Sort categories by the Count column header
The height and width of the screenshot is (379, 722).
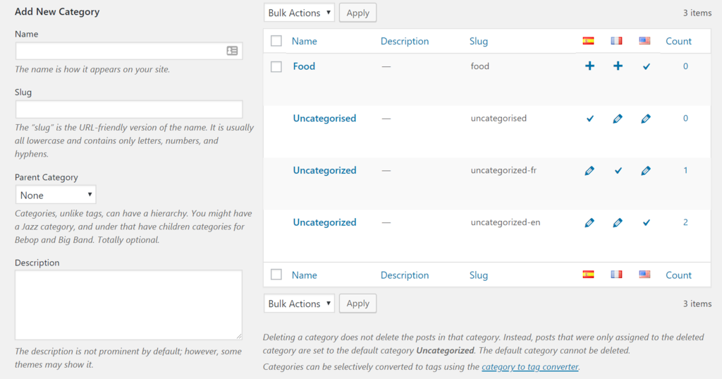pyautogui.click(x=678, y=41)
